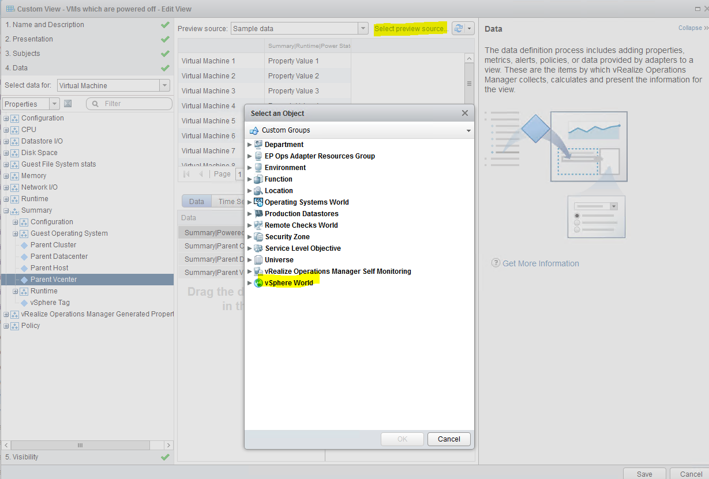Select the Policy property group

coord(31,326)
